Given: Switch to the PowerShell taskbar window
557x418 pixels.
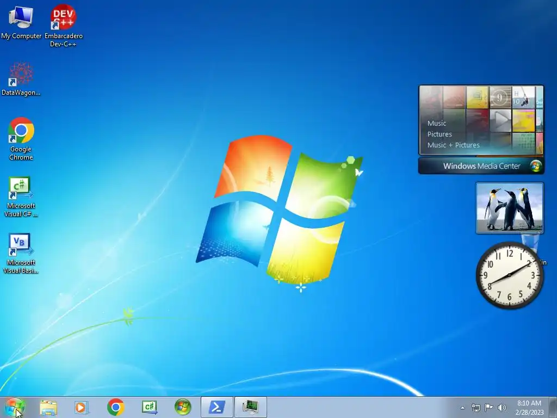Looking at the screenshot, I should (216, 407).
